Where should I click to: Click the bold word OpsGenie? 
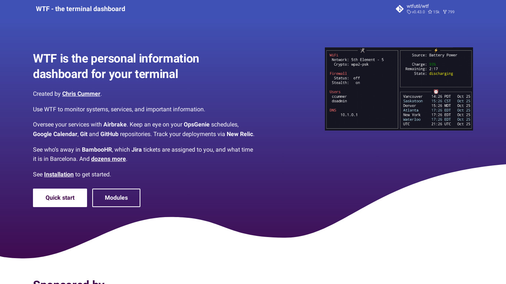197,125
